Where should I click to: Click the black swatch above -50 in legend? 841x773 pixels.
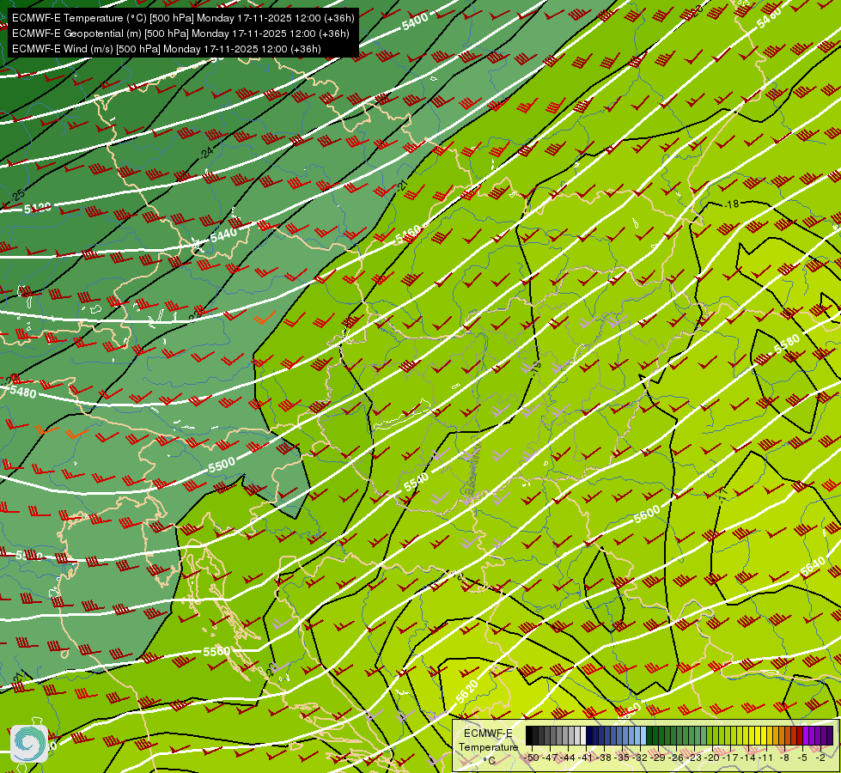[x=529, y=735]
